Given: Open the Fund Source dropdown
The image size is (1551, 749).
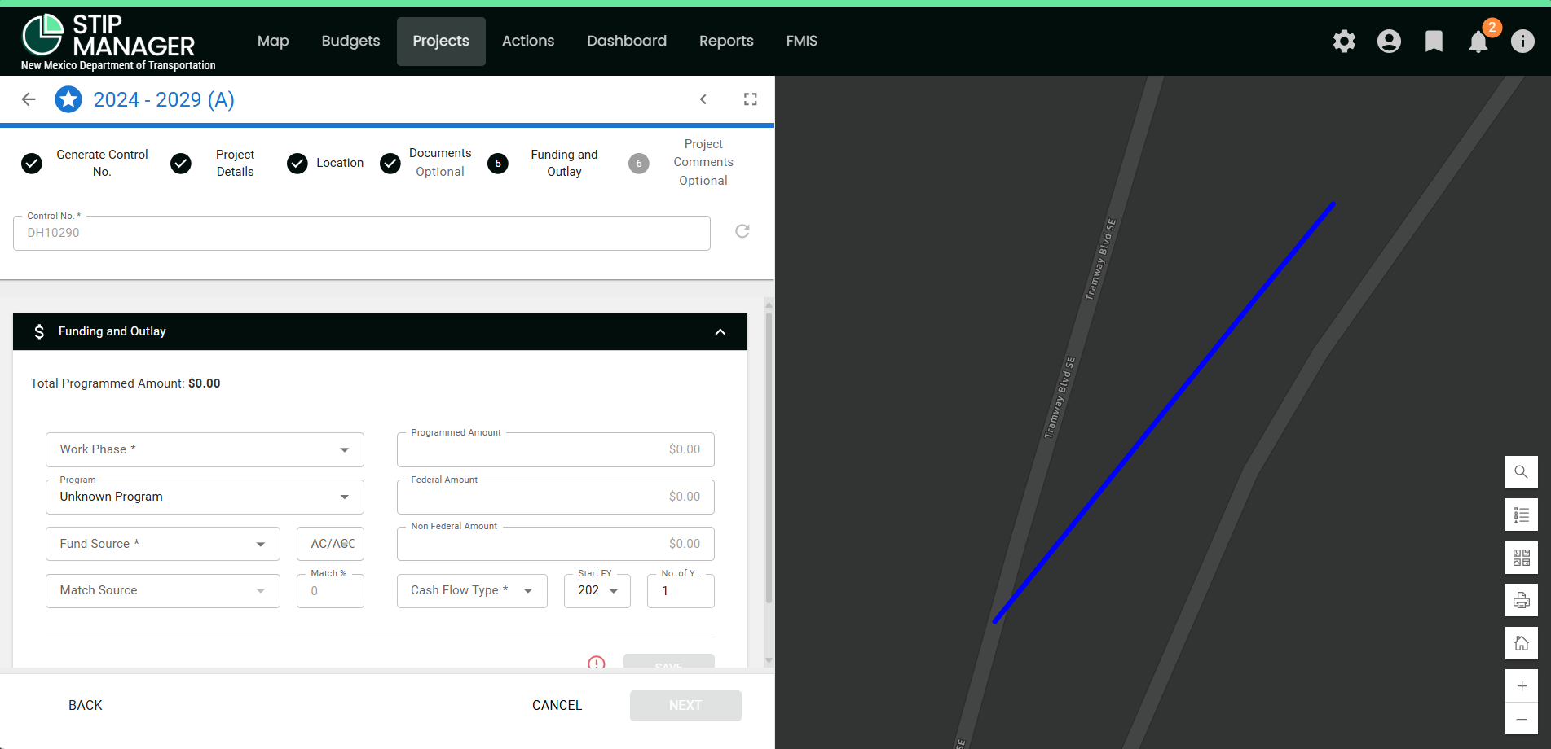Looking at the screenshot, I should click(x=163, y=544).
